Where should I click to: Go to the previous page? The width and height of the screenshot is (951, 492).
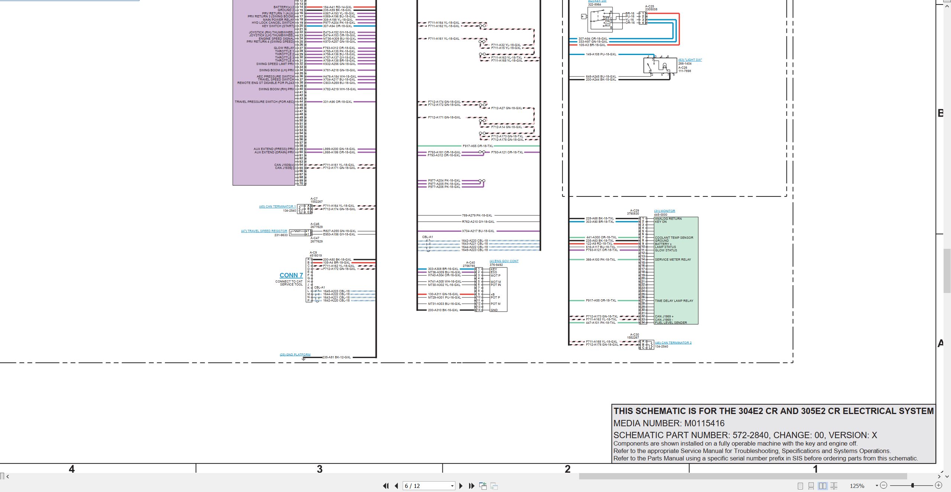(x=396, y=486)
